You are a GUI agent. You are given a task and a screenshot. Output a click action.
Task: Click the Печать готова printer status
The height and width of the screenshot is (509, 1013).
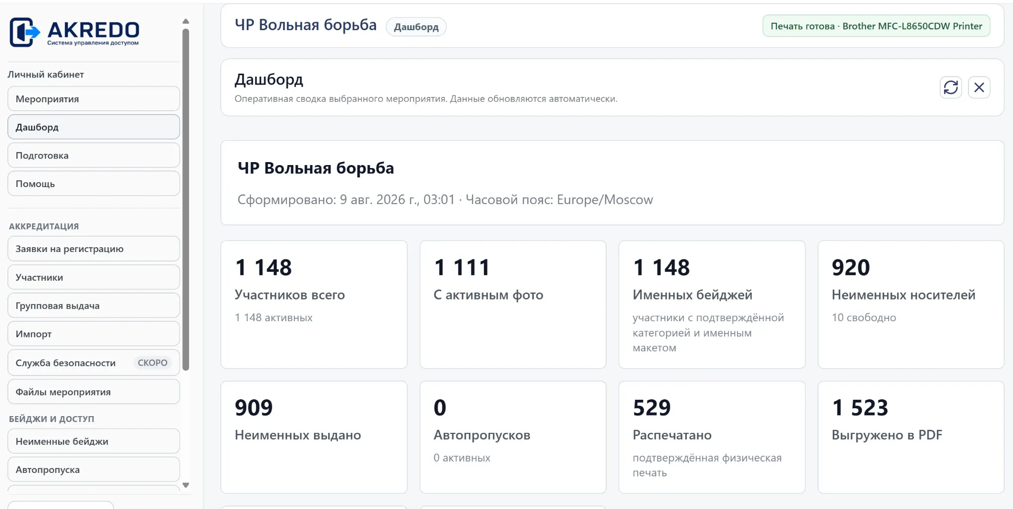click(x=876, y=26)
